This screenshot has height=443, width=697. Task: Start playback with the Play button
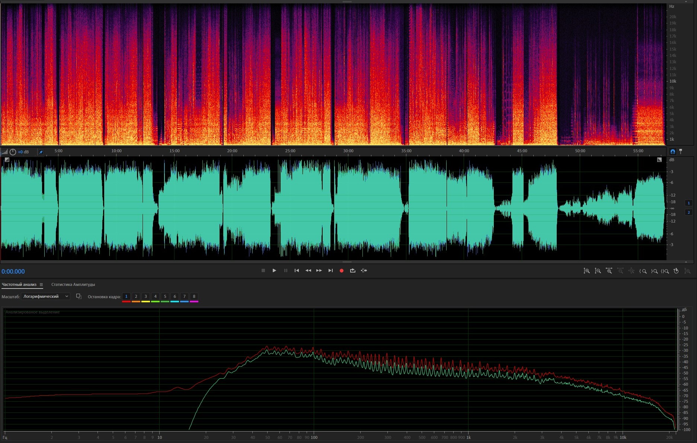(274, 271)
